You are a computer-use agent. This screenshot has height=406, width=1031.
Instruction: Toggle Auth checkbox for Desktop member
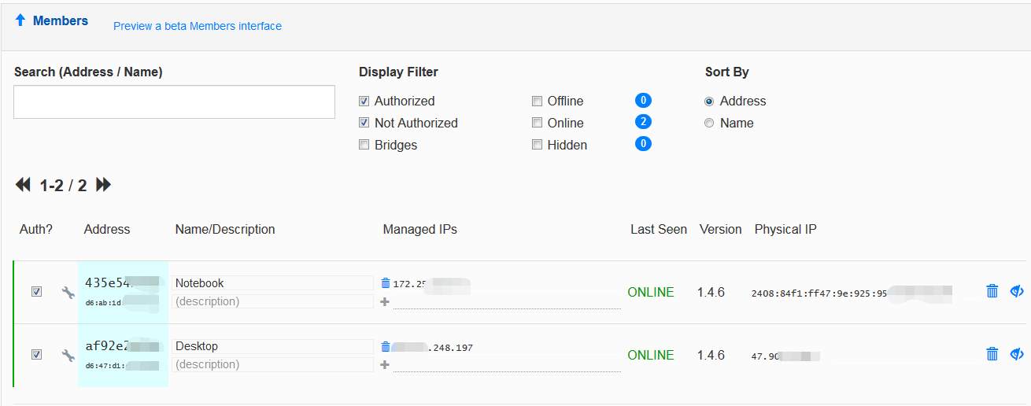pos(36,354)
